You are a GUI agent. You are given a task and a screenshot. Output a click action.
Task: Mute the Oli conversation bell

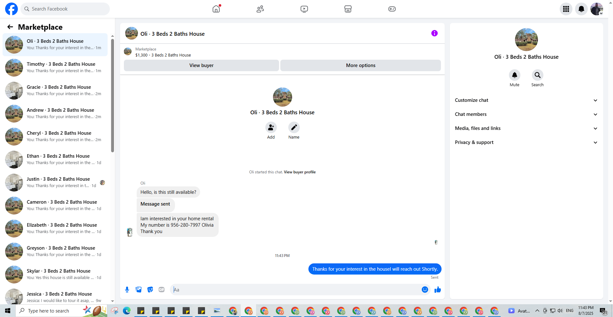(x=515, y=75)
